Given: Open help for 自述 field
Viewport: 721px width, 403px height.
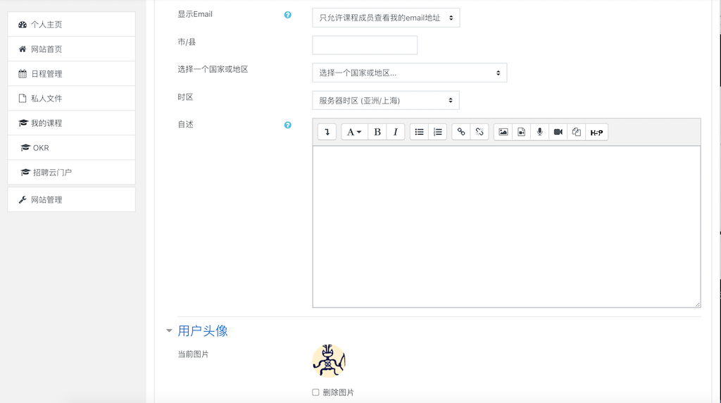Looking at the screenshot, I should tap(287, 125).
